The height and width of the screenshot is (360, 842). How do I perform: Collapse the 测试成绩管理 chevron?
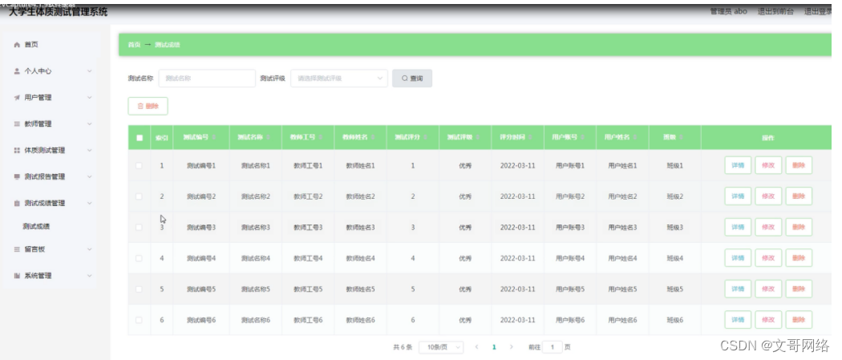click(90, 204)
